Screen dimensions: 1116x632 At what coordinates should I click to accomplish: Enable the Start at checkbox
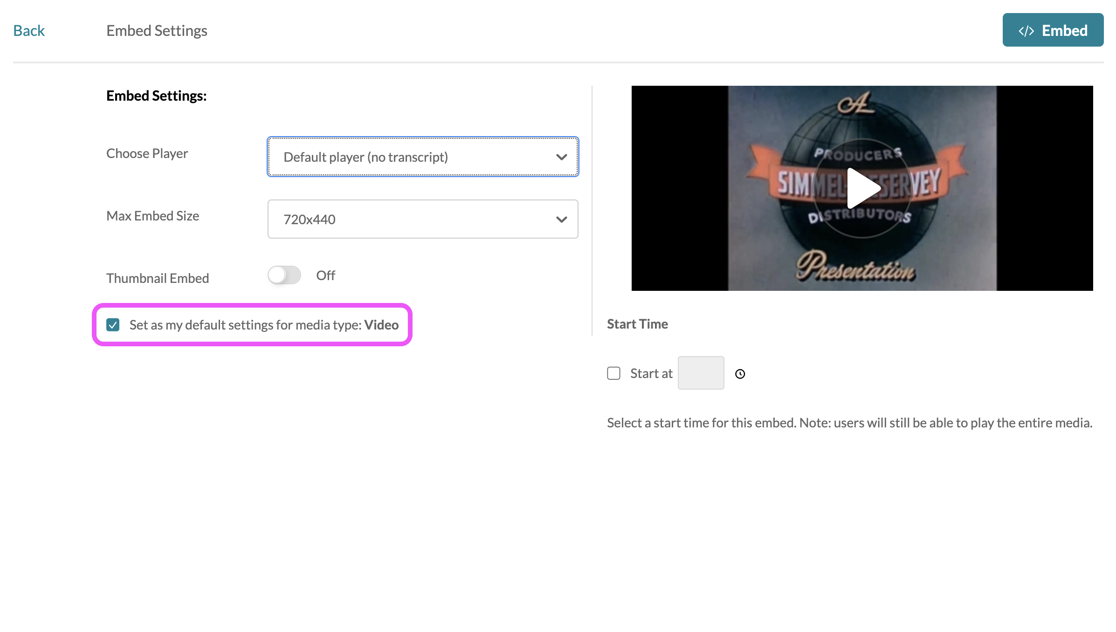613,373
